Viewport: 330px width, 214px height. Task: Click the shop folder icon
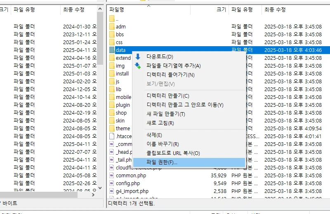112,113
